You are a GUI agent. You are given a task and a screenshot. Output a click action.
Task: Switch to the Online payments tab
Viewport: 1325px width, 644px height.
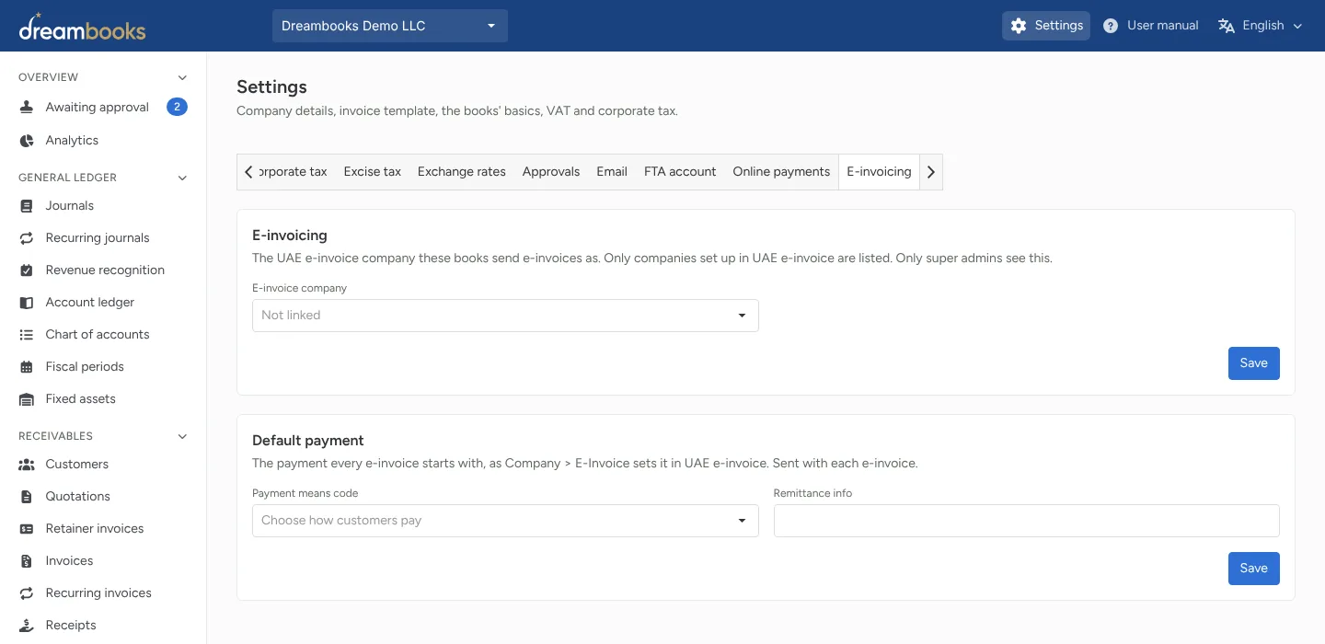[781, 172]
